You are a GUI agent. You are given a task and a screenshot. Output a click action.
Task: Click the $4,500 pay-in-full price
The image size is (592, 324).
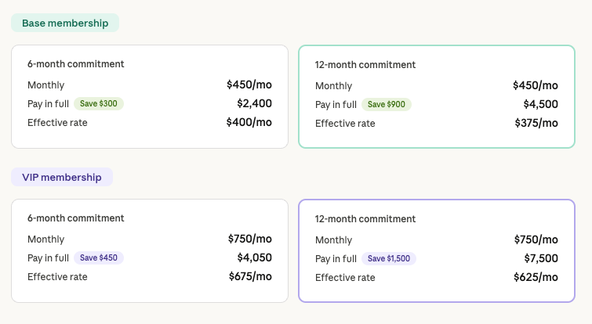coord(540,104)
